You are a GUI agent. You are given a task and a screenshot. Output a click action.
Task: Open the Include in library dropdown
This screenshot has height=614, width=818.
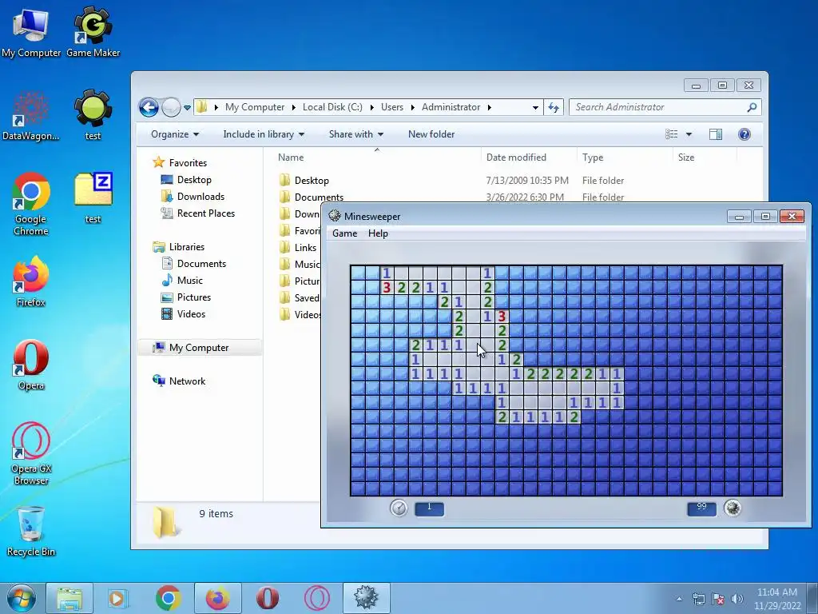tap(264, 134)
